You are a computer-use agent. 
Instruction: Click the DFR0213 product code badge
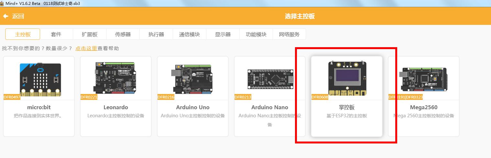tap(243, 97)
